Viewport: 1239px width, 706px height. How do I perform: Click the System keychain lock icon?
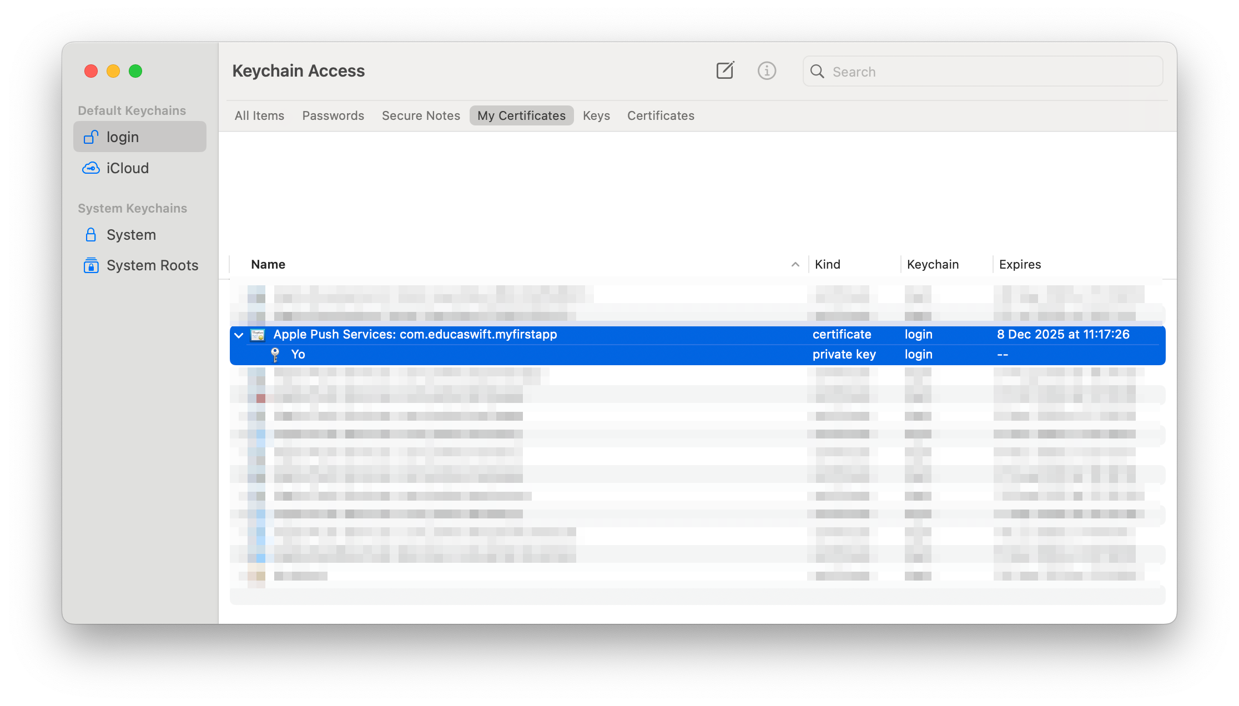tap(90, 235)
